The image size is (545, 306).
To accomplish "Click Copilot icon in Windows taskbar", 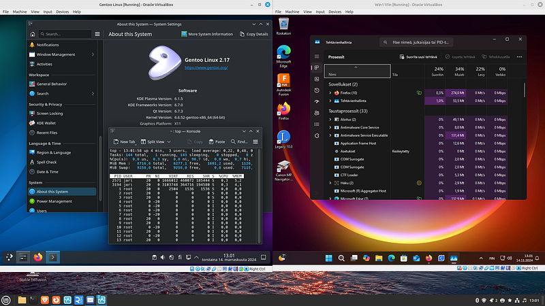I will (x=367, y=258).
